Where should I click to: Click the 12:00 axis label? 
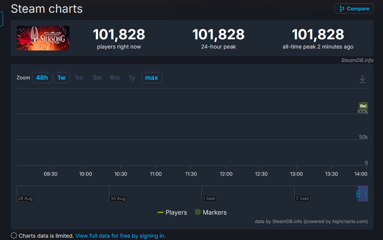226,174
